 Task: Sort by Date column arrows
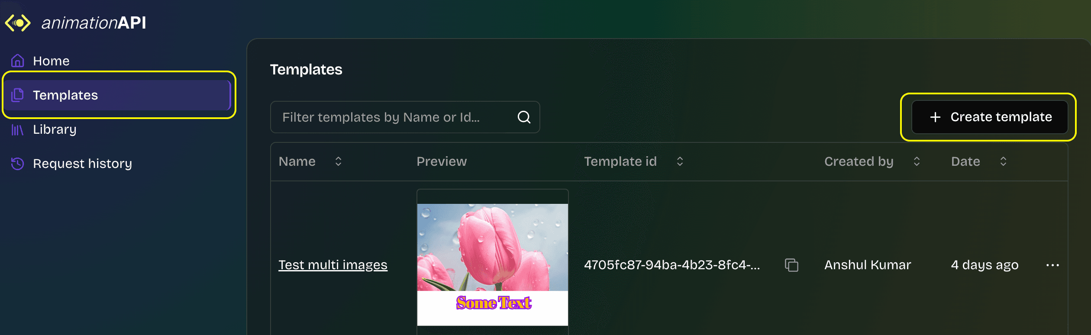1003,161
